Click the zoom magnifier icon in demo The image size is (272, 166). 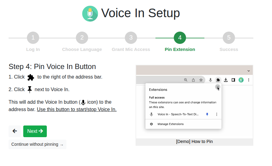point(186,80)
